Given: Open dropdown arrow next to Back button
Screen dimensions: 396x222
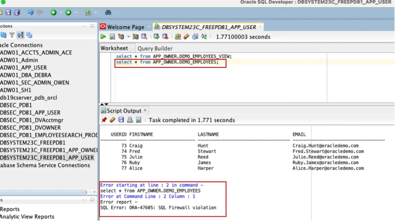Looking at the screenshot, I should pyautogui.click(x=61, y=13).
